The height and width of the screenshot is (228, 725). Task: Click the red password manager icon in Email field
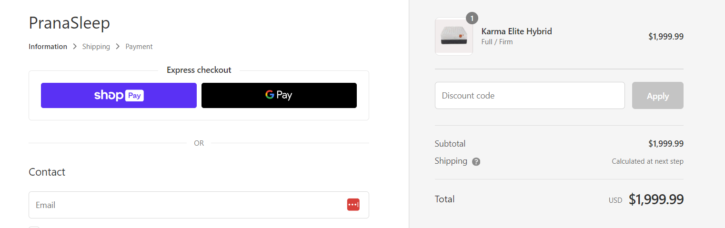353,205
